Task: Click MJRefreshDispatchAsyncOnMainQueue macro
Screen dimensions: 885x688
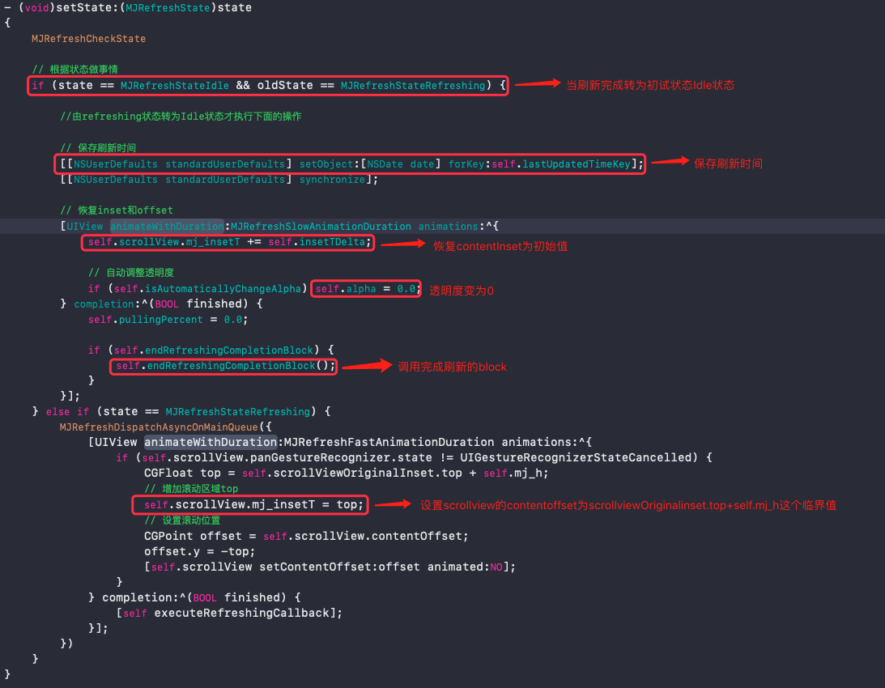Action: (x=159, y=427)
